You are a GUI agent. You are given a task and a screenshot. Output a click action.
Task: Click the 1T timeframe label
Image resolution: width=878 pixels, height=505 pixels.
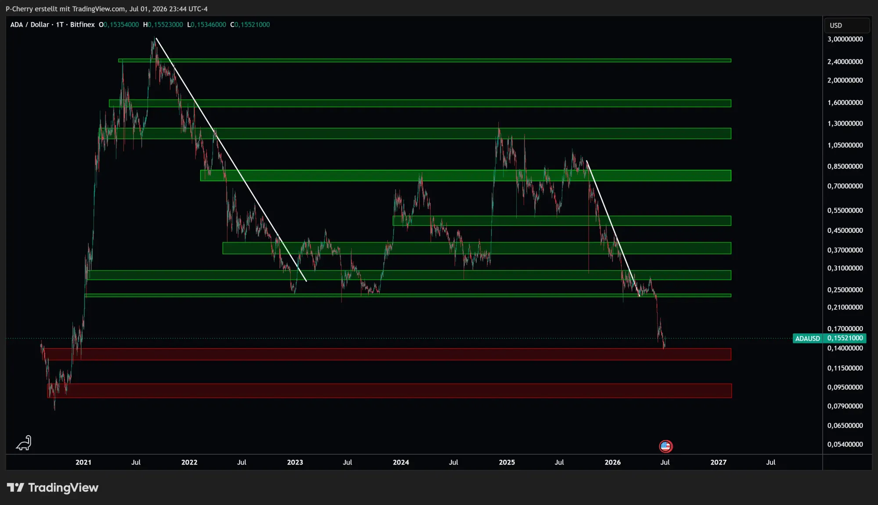coord(60,25)
